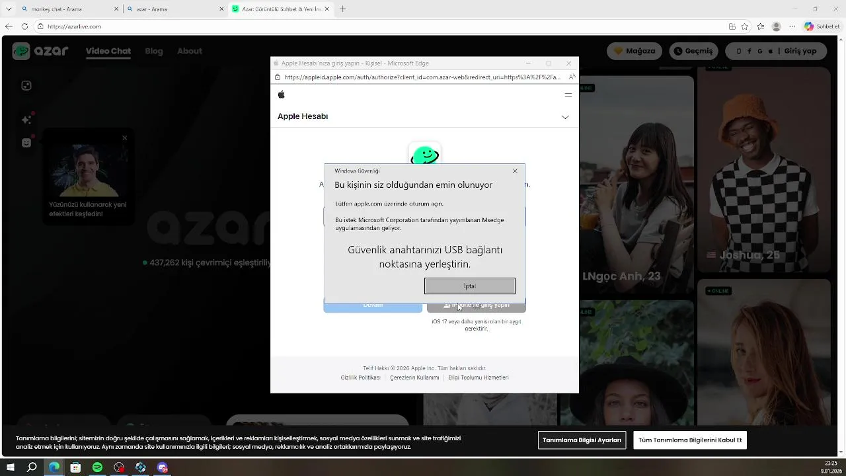Close the monkey chat - Arama tab

coord(117,9)
